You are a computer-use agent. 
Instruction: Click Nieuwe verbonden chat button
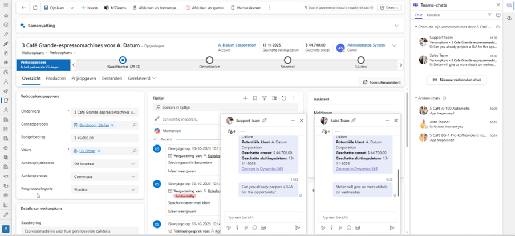pyautogui.click(x=456, y=80)
